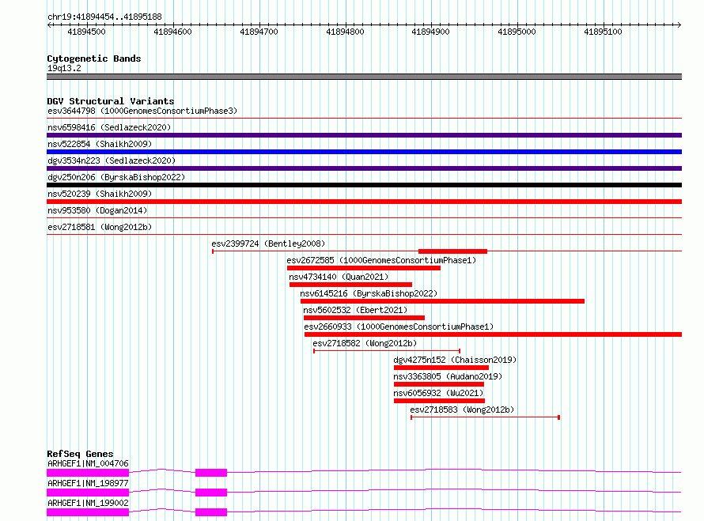This screenshot has width=704, height=521.
Task: Open the ARHGEF1|NM_004706 transcript label
Action: tap(88, 463)
